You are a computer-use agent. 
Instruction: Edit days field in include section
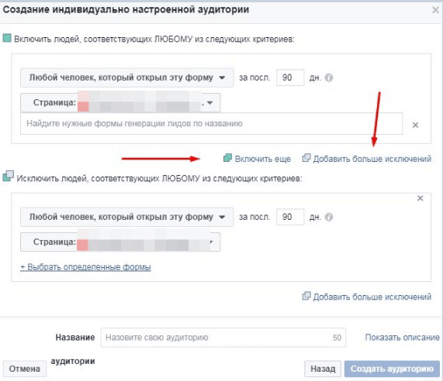pos(290,77)
